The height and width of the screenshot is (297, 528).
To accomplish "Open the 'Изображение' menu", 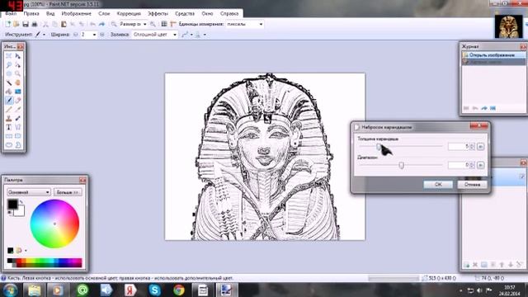I will click(x=77, y=13).
